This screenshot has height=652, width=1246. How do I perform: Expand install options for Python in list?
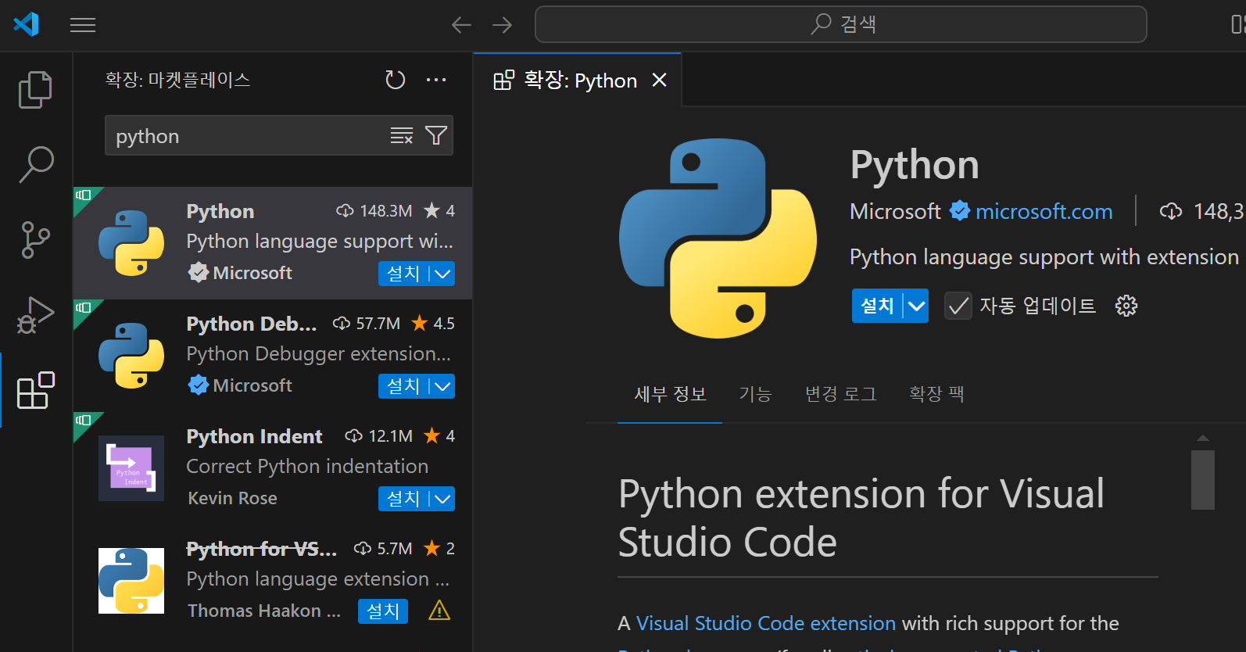pos(442,274)
